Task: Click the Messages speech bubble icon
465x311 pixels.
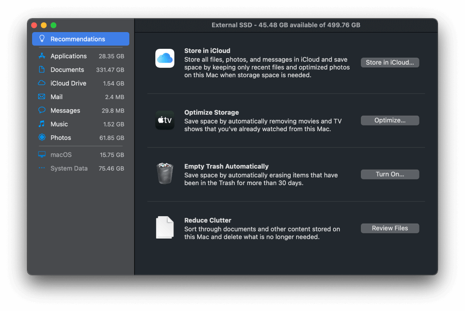Action: point(42,111)
